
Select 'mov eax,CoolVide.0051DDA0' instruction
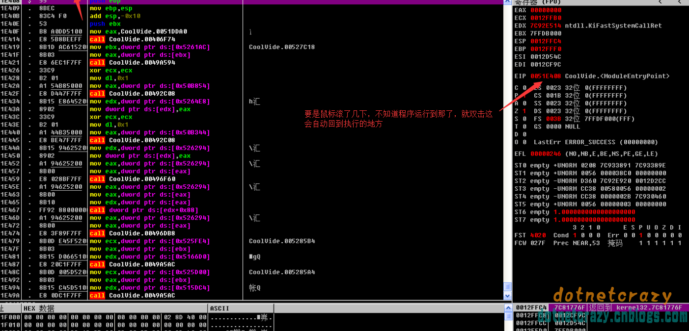[138, 31]
